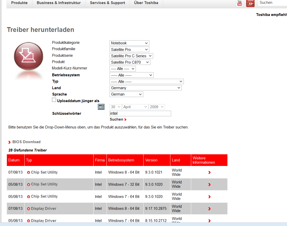Open Chip Set Utility link dated 07/08/13
The width and height of the screenshot is (287, 226).
pyautogui.click(x=44, y=172)
